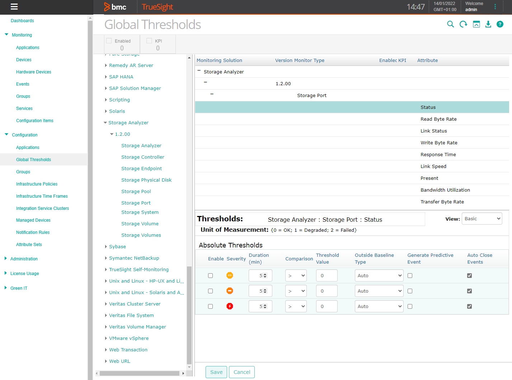This screenshot has height=380, width=512.
Task: Export data using the download icon
Action: (x=488, y=24)
